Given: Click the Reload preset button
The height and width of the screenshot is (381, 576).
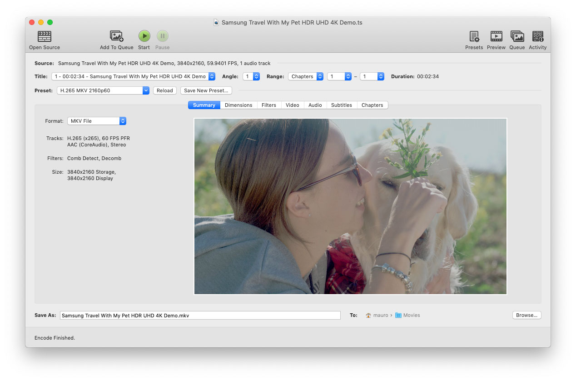Looking at the screenshot, I should coord(164,90).
